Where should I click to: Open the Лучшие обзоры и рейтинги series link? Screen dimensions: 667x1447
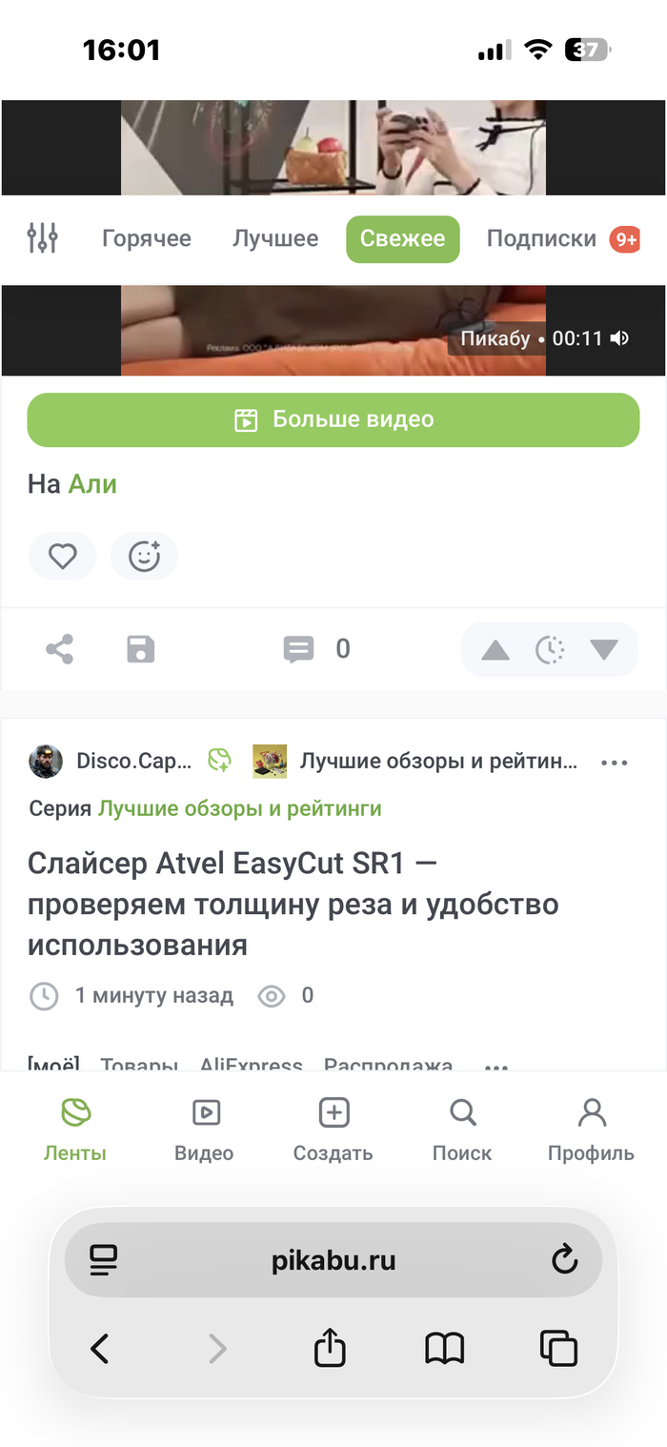pos(240,809)
